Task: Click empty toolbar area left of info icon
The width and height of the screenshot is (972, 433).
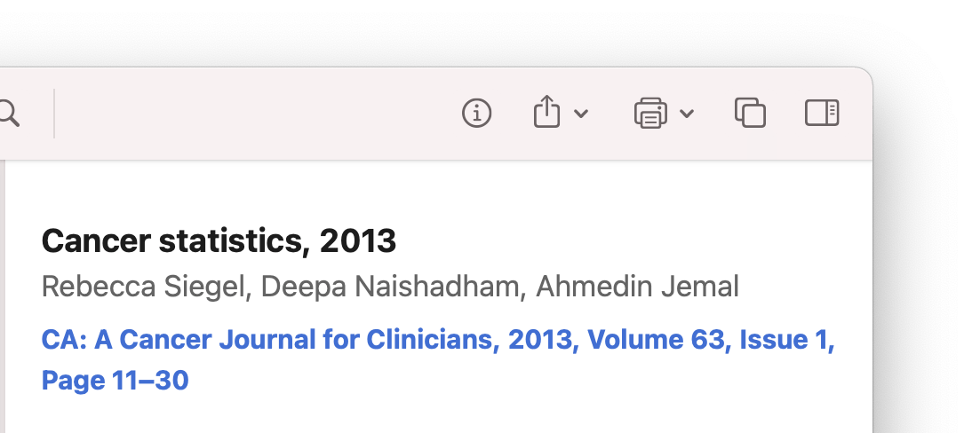Action: [x=258, y=114]
